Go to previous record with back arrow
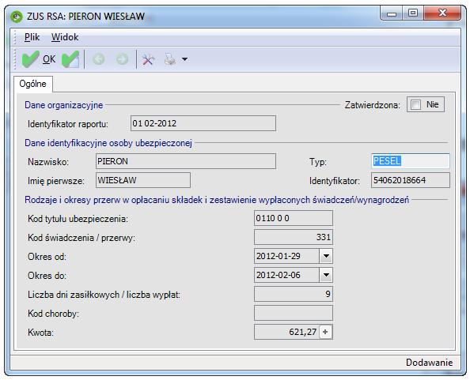This screenshot has width=470, height=380. tap(99, 59)
